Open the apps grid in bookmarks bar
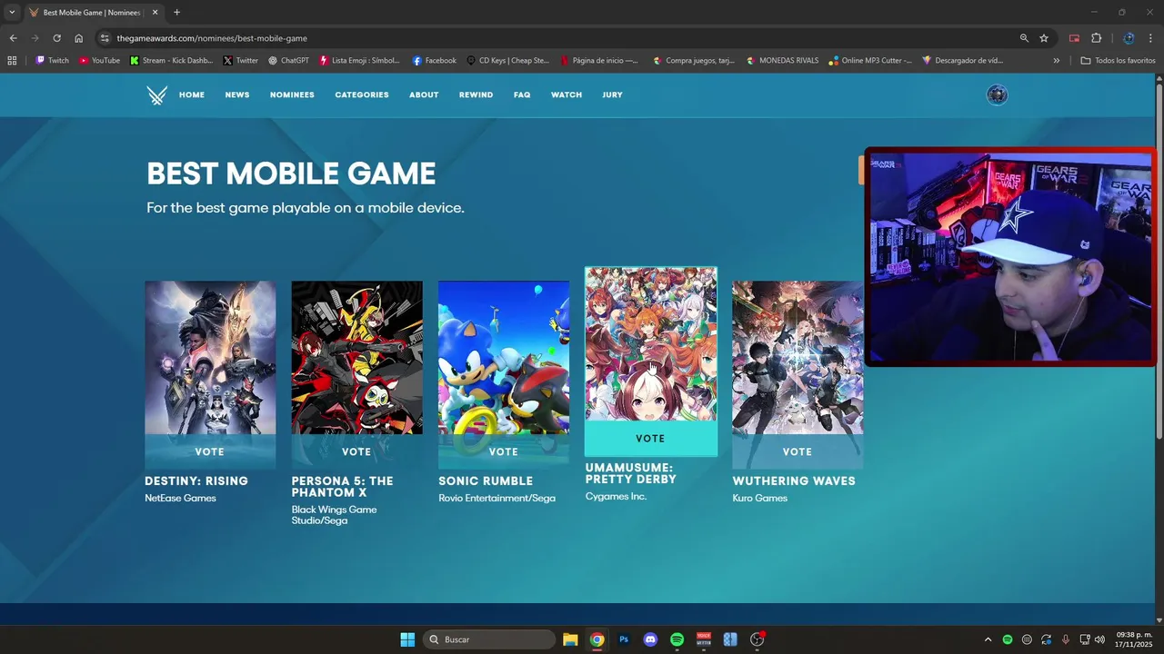The image size is (1164, 654). coord(12,61)
